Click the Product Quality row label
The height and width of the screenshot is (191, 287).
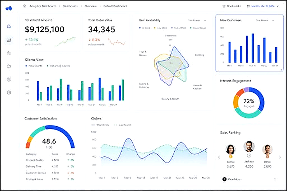[x=35, y=160]
